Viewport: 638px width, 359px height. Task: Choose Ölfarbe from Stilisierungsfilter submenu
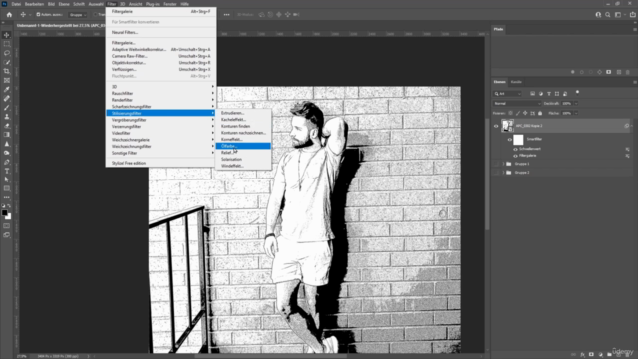click(243, 146)
